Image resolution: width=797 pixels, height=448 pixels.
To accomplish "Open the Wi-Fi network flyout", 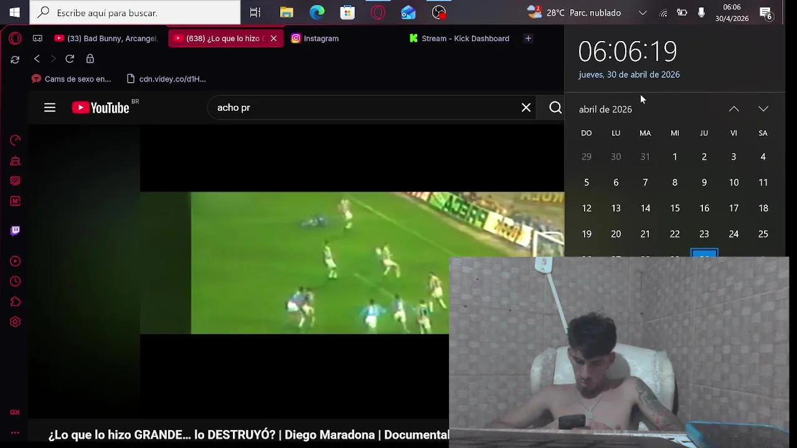I will click(664, 12).
